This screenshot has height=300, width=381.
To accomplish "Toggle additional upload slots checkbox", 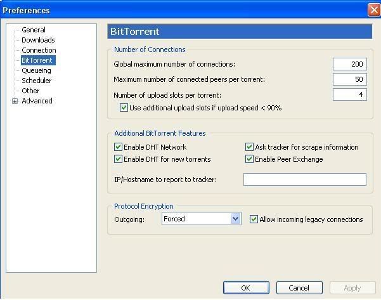I will pyautogui.click(x=124, y=108).
